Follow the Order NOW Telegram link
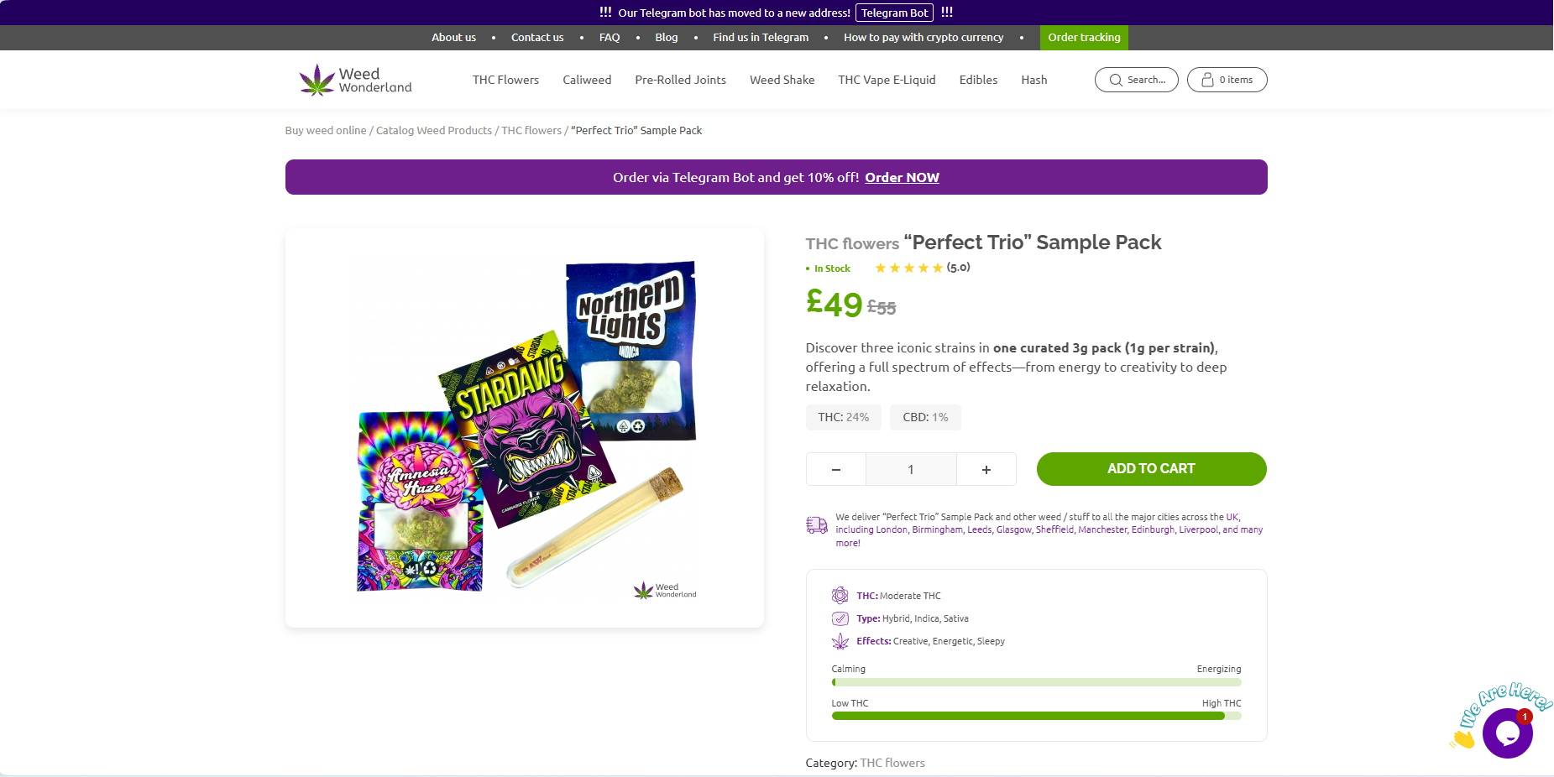 tap(902, 178)
